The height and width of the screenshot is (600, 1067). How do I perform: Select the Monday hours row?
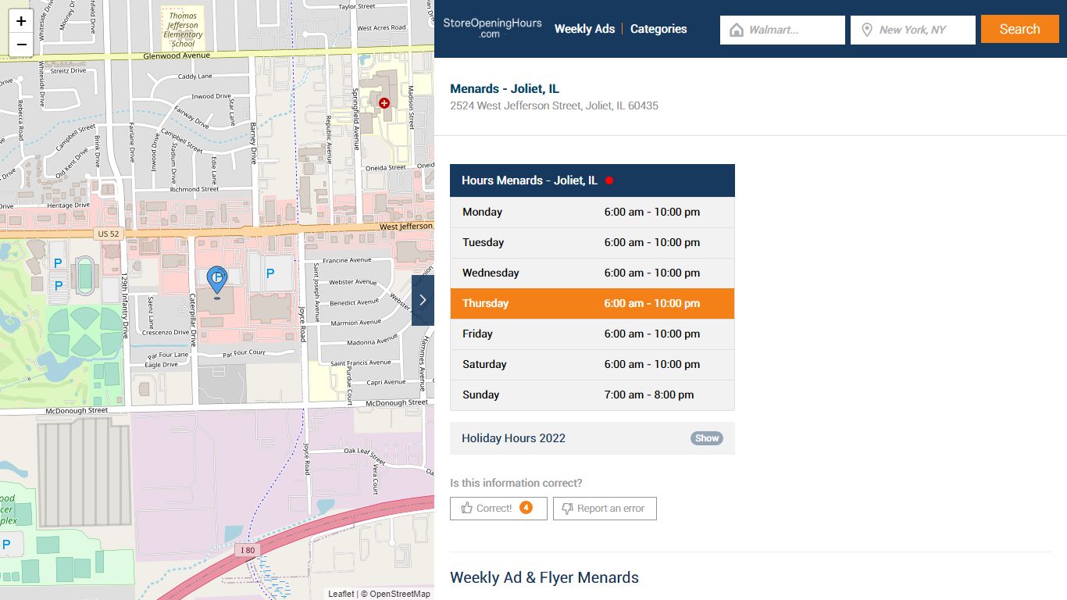[592, 212]
